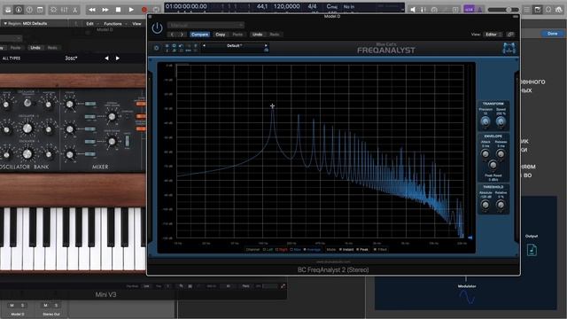Select next preset arrow by Default
Image resolution: width=567 pixels, height=319 pixels.
point(266,45)
